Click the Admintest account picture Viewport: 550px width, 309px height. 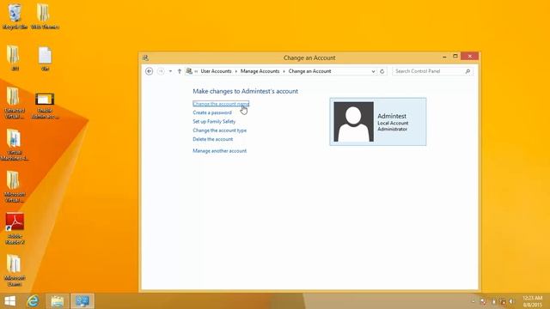[353, 122]
